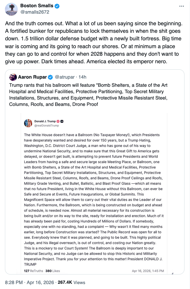This screenshot has height=289, width=190.
Task: Select the @realDonaldTrump handle
Action: tap(46, 125)
